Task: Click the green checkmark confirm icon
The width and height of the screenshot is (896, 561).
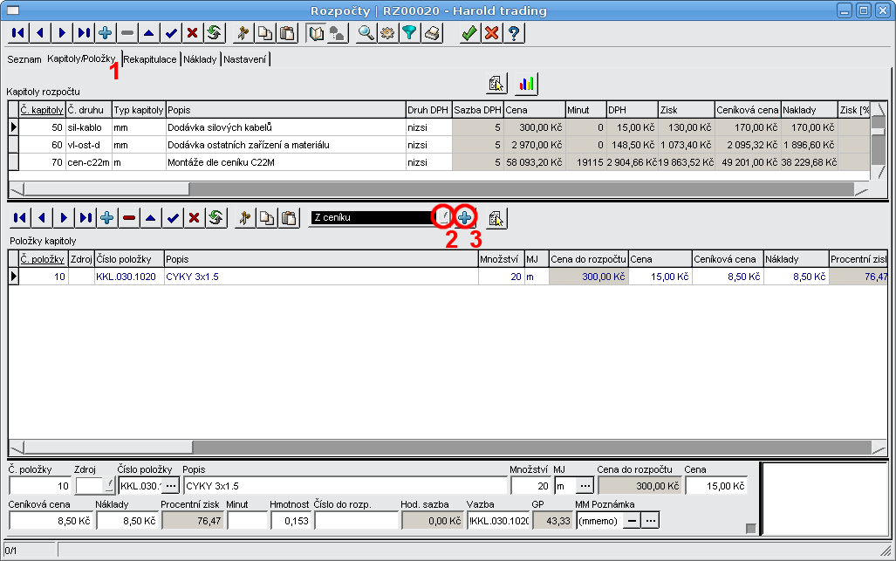Action: 469,33
